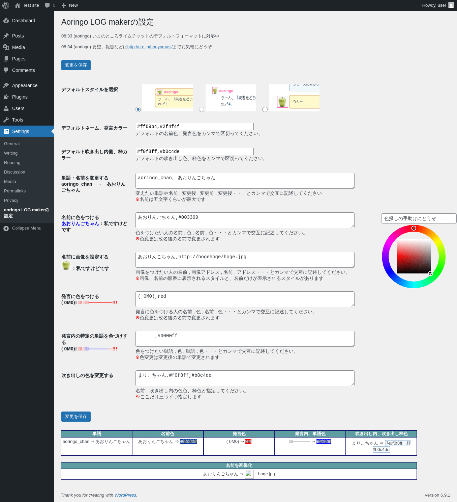The image size is (457, 502).
Task: Open aoringo LOG makerの設定 submenu item
Action: 27,213
